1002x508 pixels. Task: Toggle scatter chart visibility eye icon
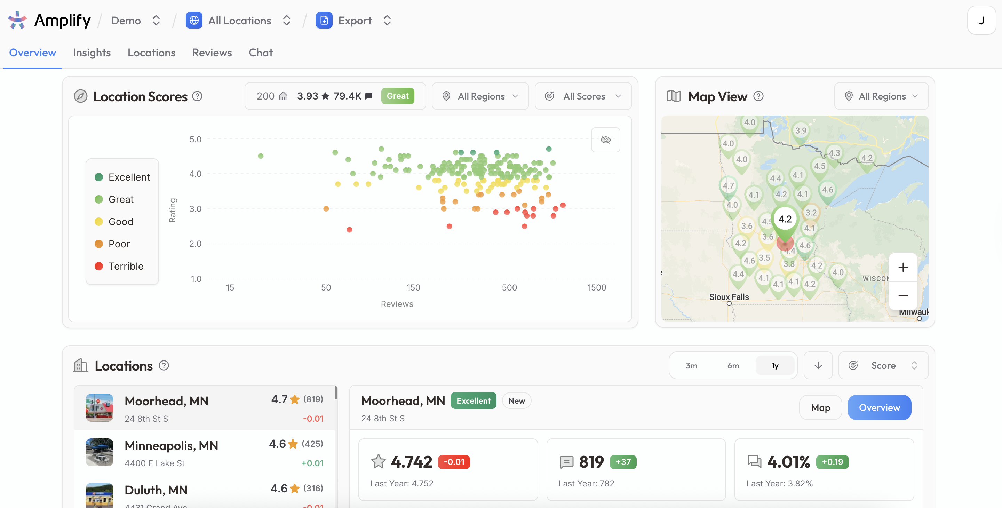point(605,140)
